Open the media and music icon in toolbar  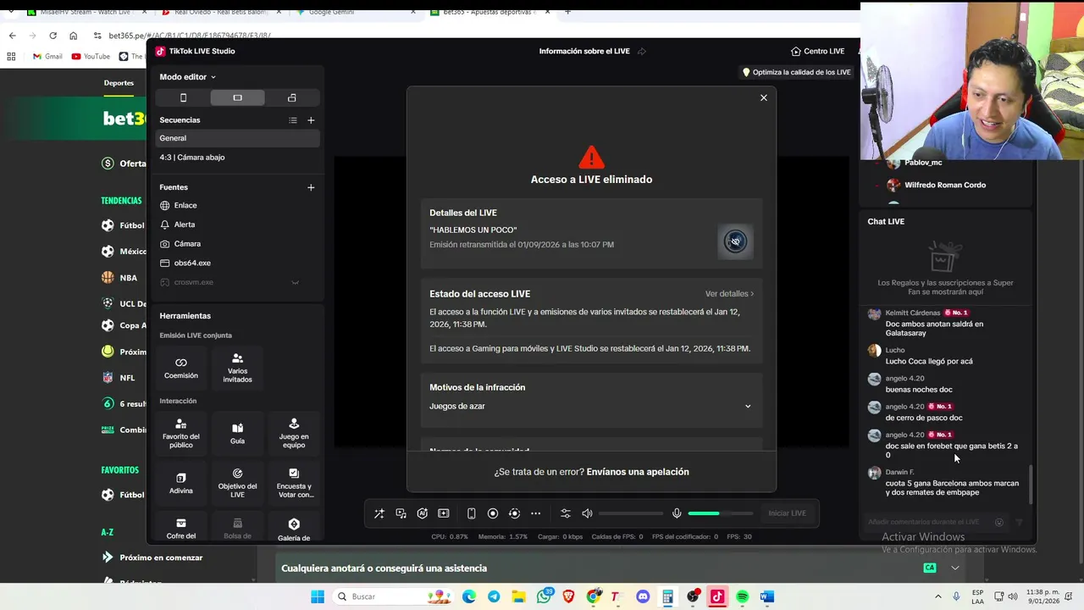pyautogui.click(x=401, y=513)
